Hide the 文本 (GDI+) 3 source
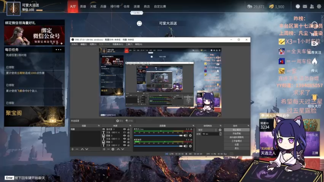This screenshot has height=182, width=324. pos(124,139)
